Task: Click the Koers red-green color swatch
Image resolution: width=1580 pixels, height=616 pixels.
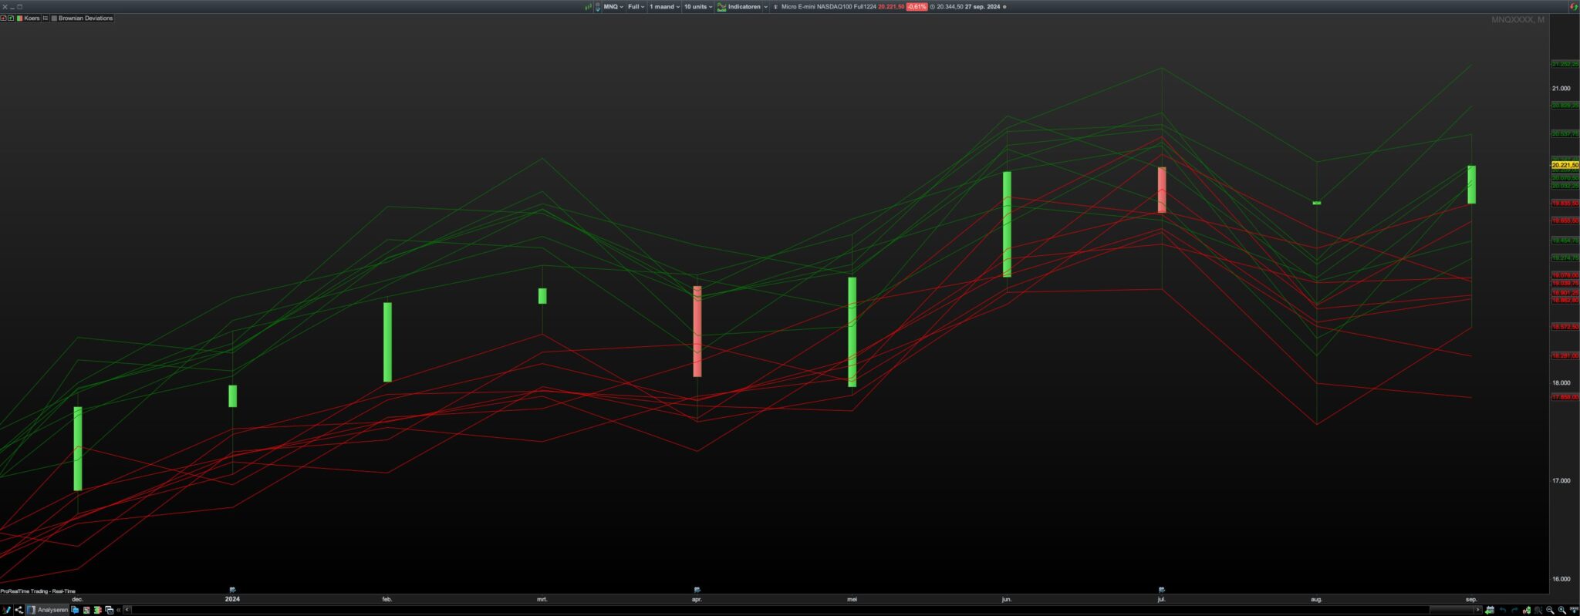Action: click(x=20, y=18)
